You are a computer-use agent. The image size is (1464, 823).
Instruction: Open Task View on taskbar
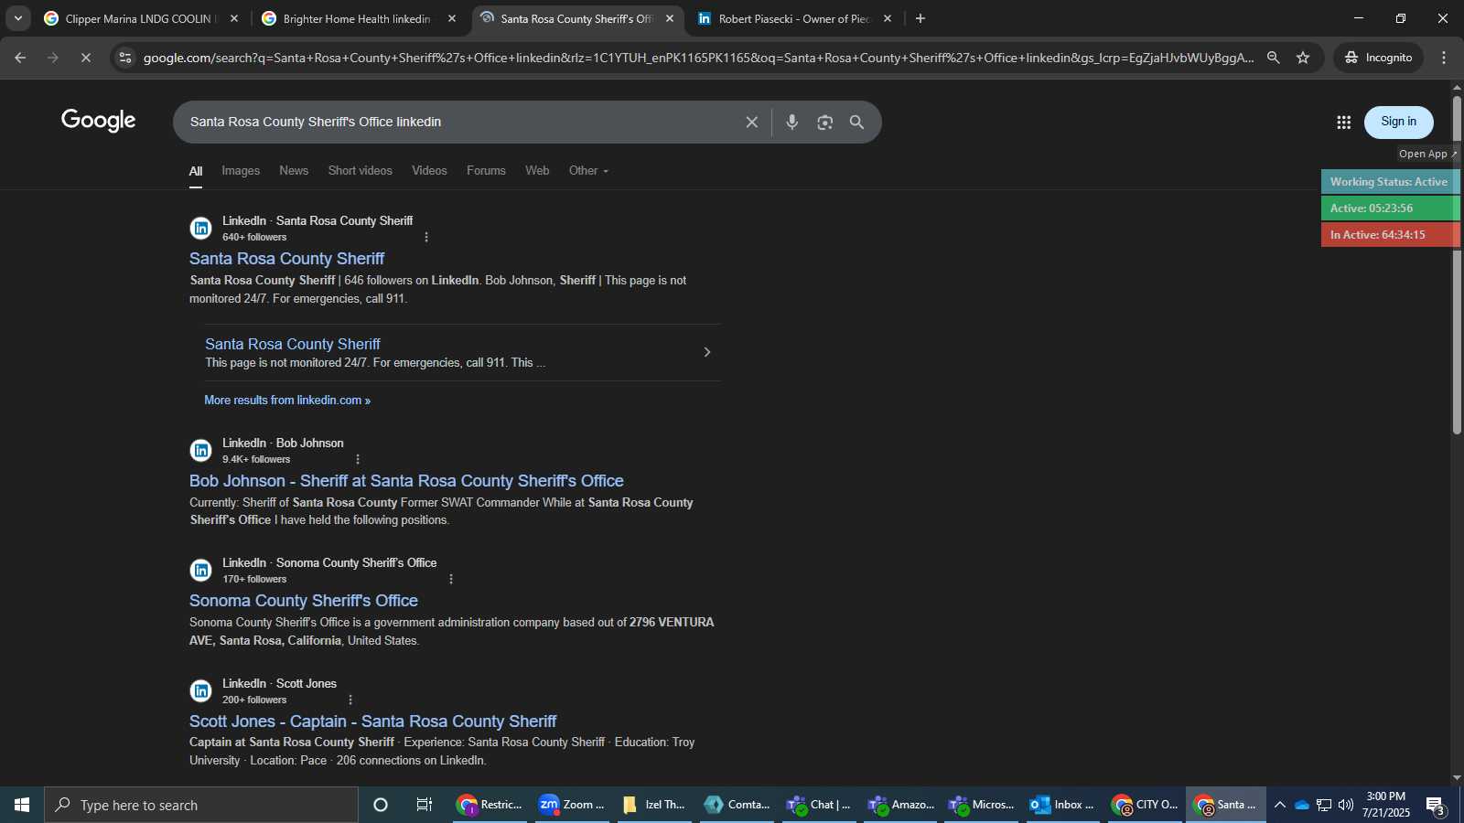coord(425,805)
